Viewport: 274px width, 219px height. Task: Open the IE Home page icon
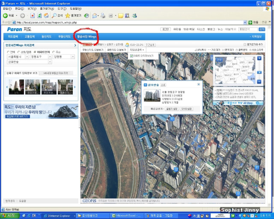click(x=46, y=16)
